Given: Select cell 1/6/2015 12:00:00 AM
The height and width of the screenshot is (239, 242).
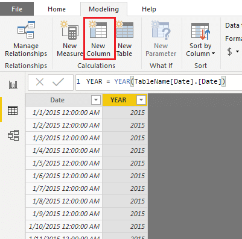Looking at the screenshot, I should (64, 176).
